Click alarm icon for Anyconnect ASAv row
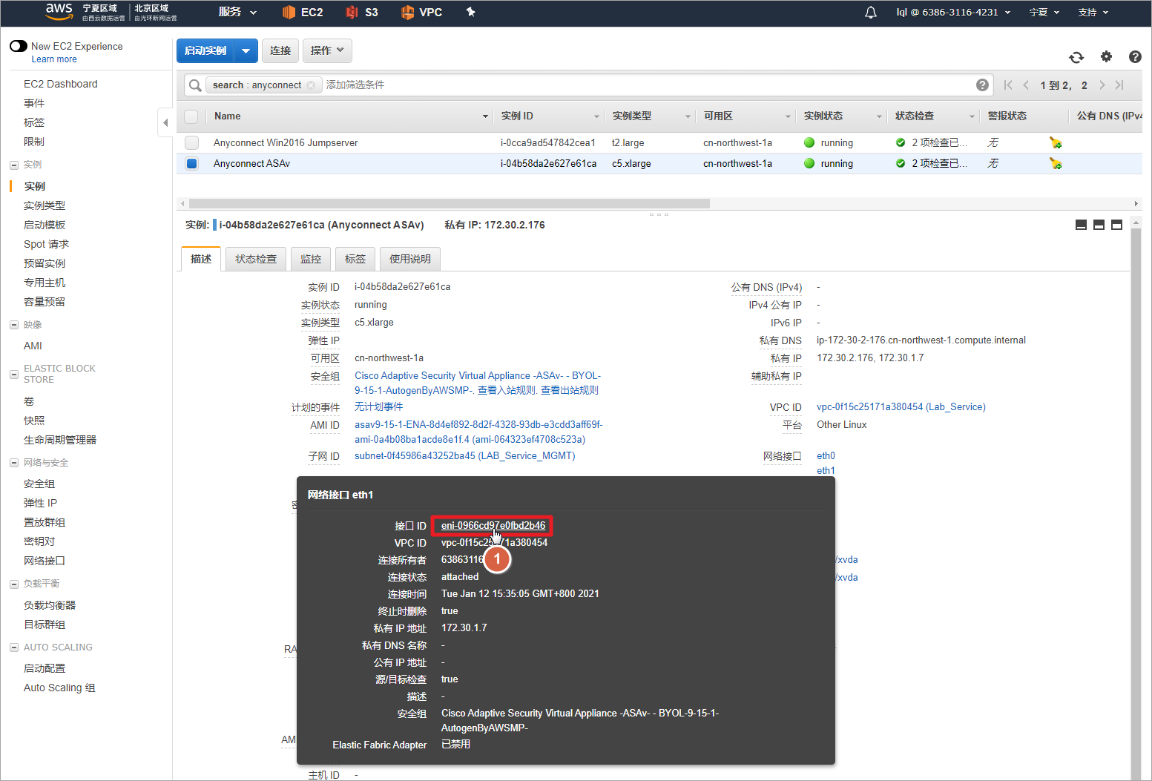The height and width of the screenshot is (781, 1152). pos(1055,163)
